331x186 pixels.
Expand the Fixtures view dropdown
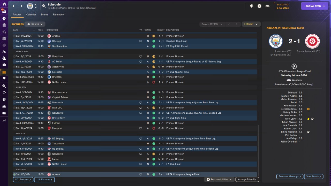pos(35,24)
